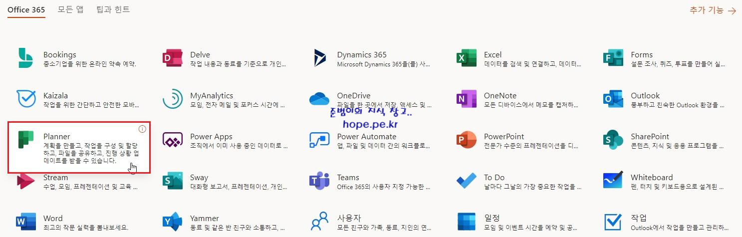Click the Kaizala title text
This screenshot has width=742, height=237.
click(x=56, y=95)
